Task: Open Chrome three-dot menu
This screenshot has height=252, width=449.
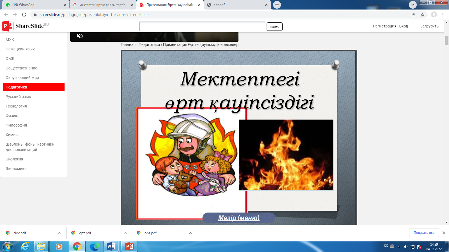Action: coord(443,15)
